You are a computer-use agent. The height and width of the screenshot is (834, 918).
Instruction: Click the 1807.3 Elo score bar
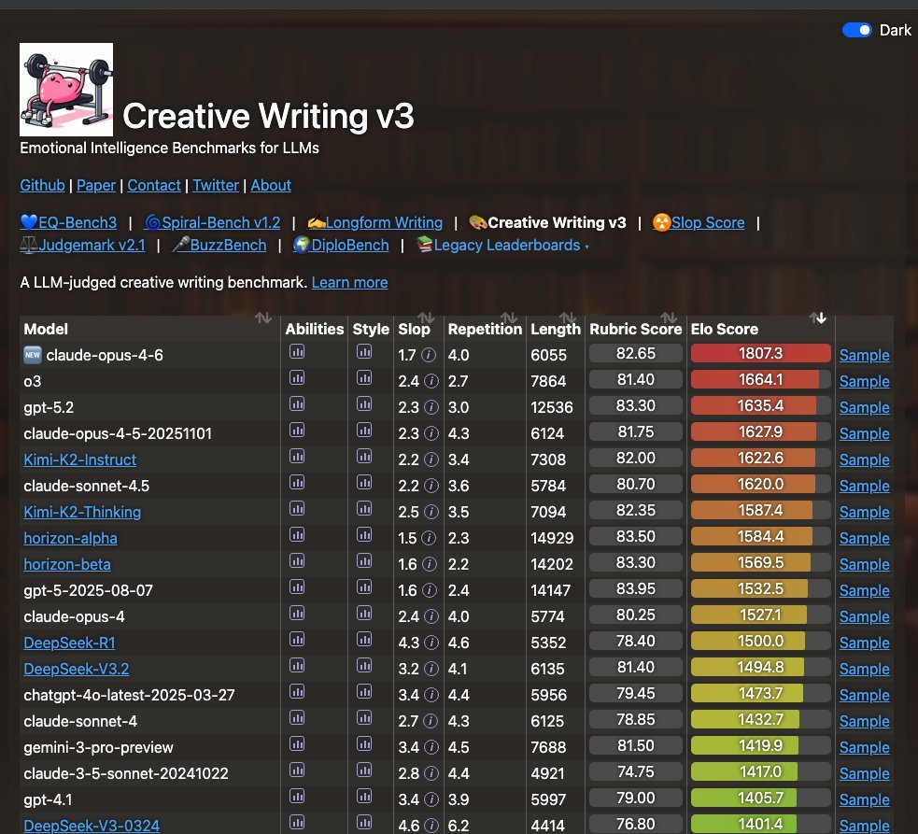click(760, 353)
